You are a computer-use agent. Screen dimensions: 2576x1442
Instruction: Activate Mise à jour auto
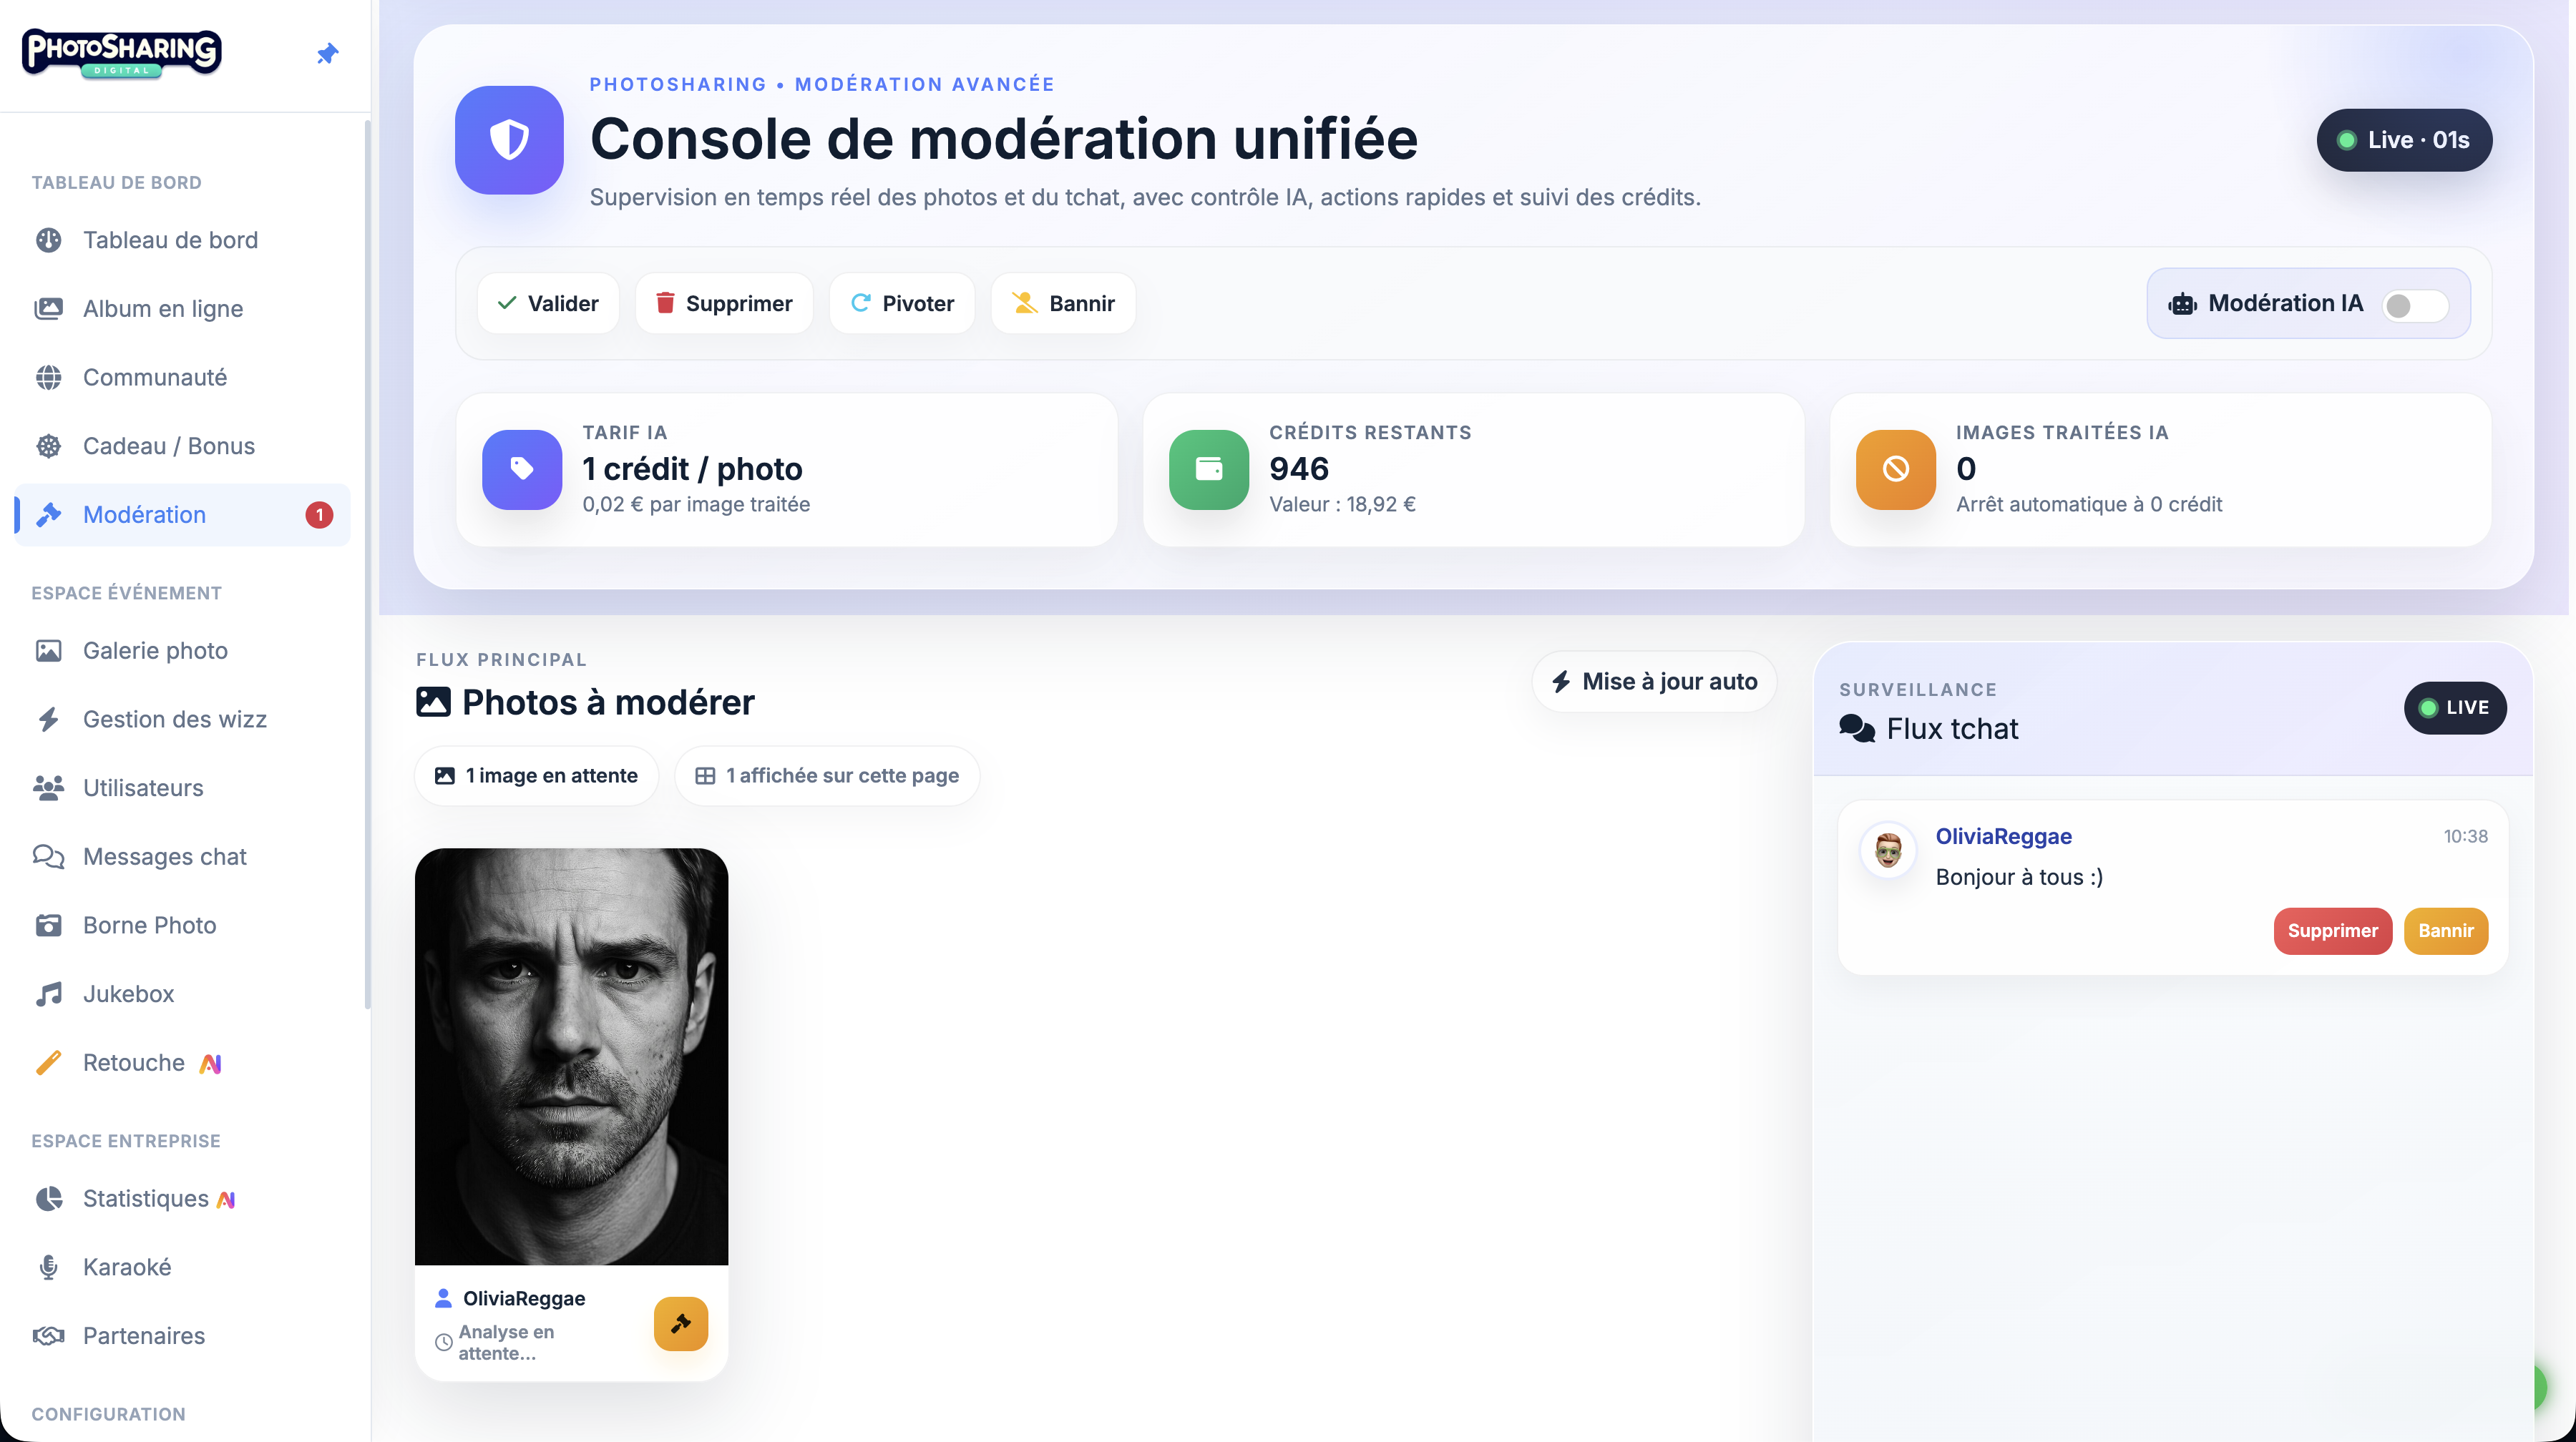pyautogui.click(x=1653, y=680)
